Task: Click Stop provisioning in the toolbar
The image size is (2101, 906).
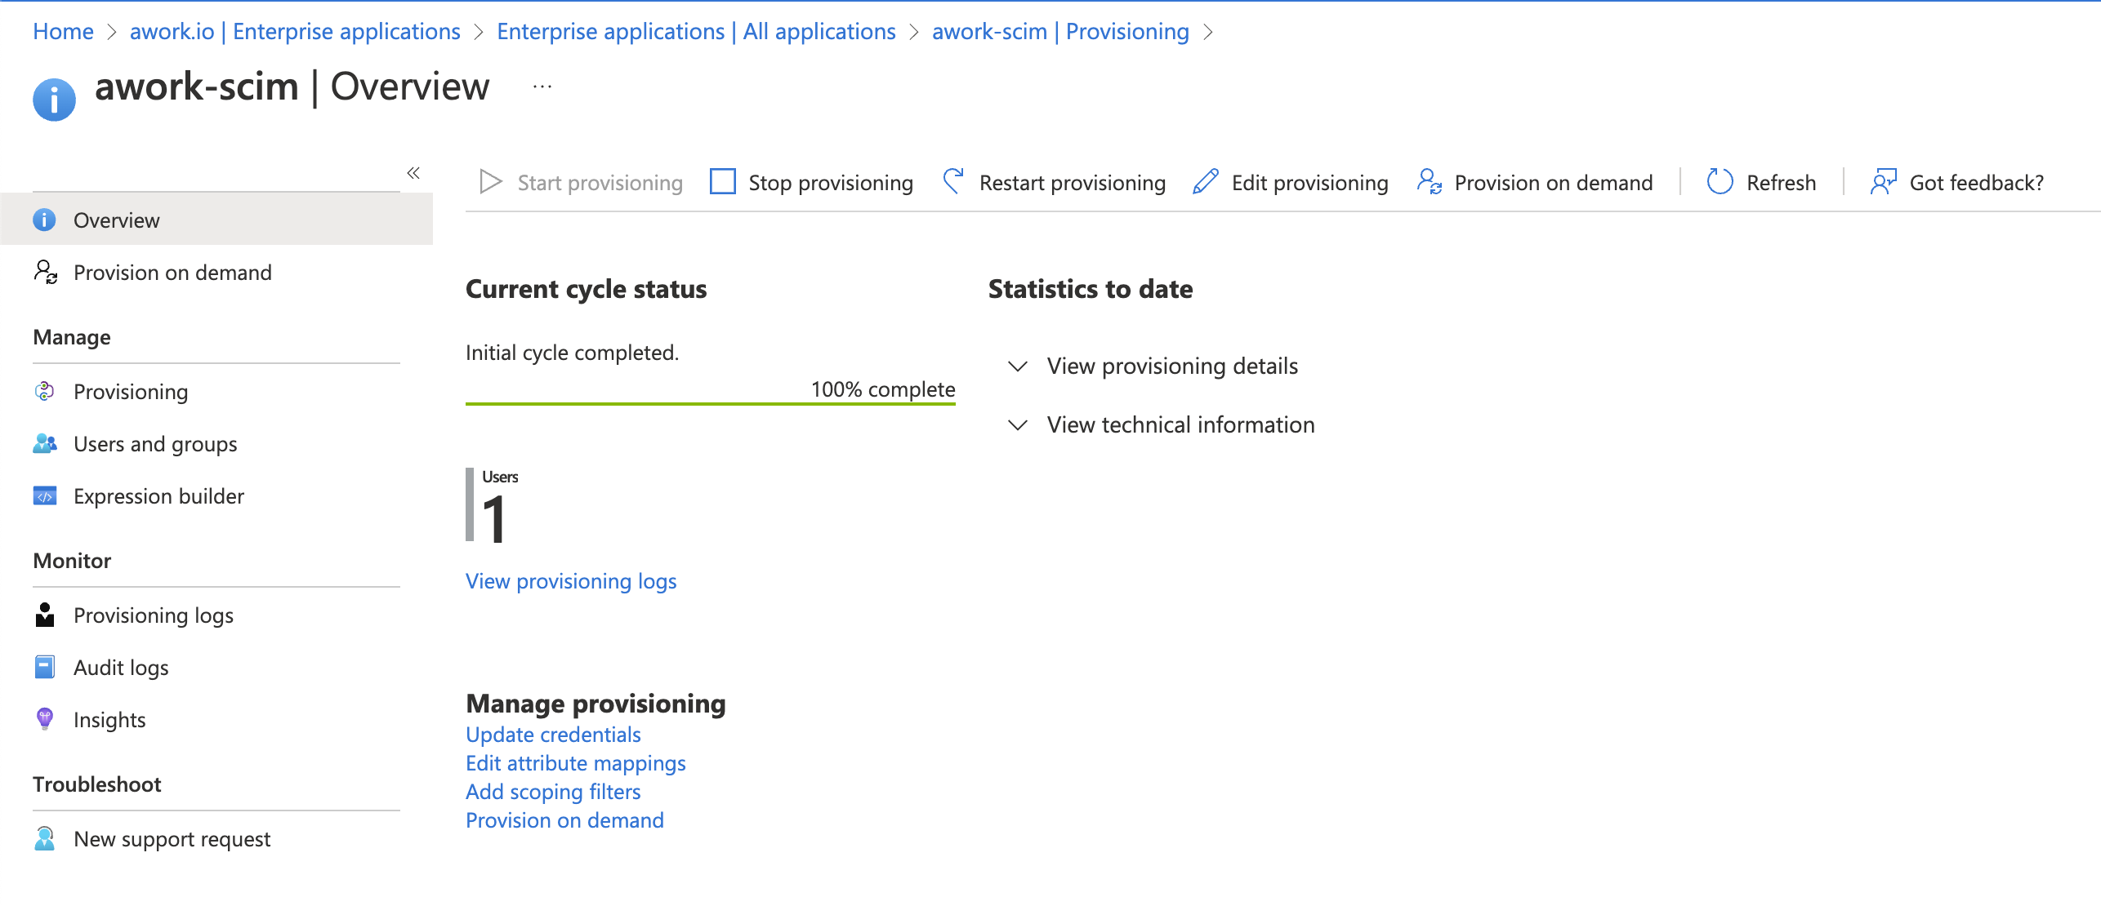Action: (x=811, y=182)
